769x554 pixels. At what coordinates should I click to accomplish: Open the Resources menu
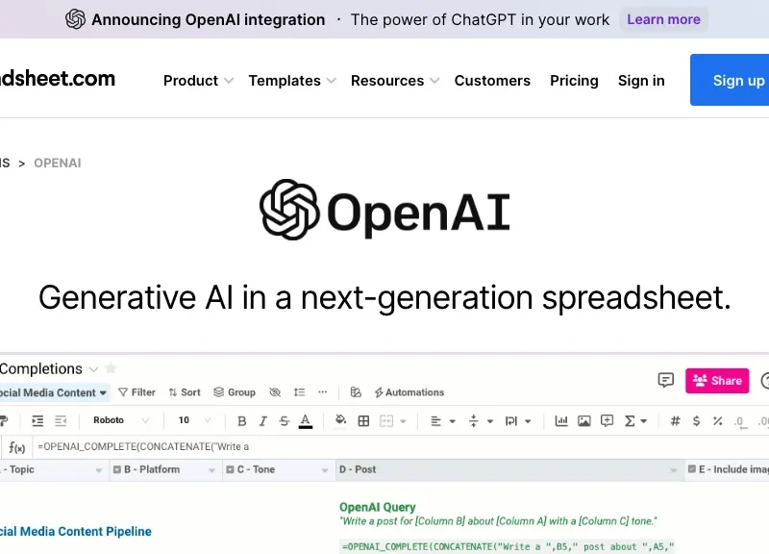(x=395, y=81)
